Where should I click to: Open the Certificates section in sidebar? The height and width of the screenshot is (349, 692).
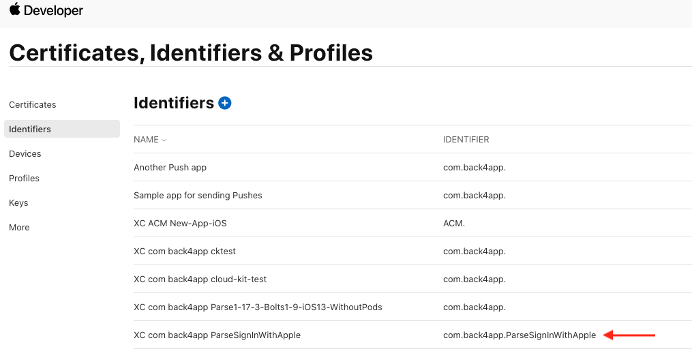coord(33,104)
